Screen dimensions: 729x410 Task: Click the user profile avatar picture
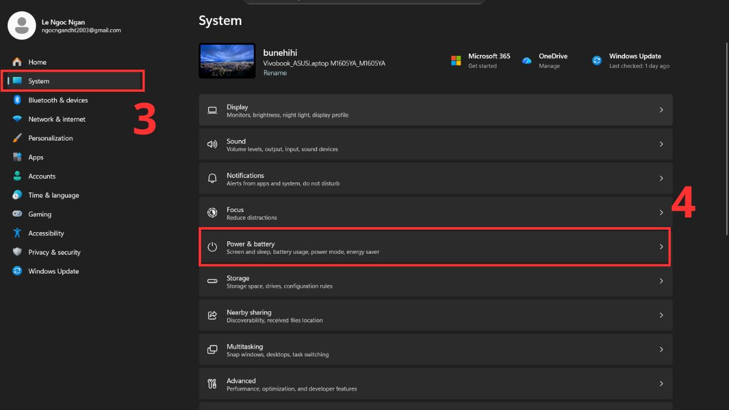(x=22, y=26)
